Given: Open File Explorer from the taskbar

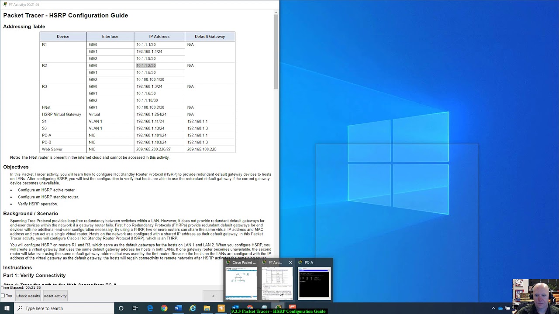Looking at the screenshot, I should 207,308.
